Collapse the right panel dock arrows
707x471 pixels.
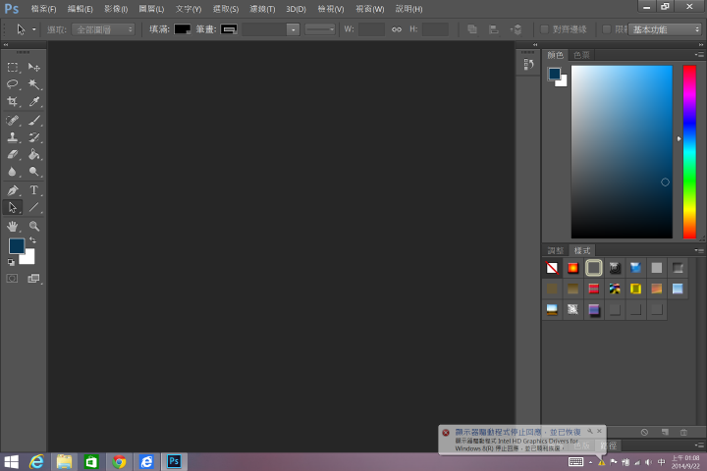tap(701, 44)
